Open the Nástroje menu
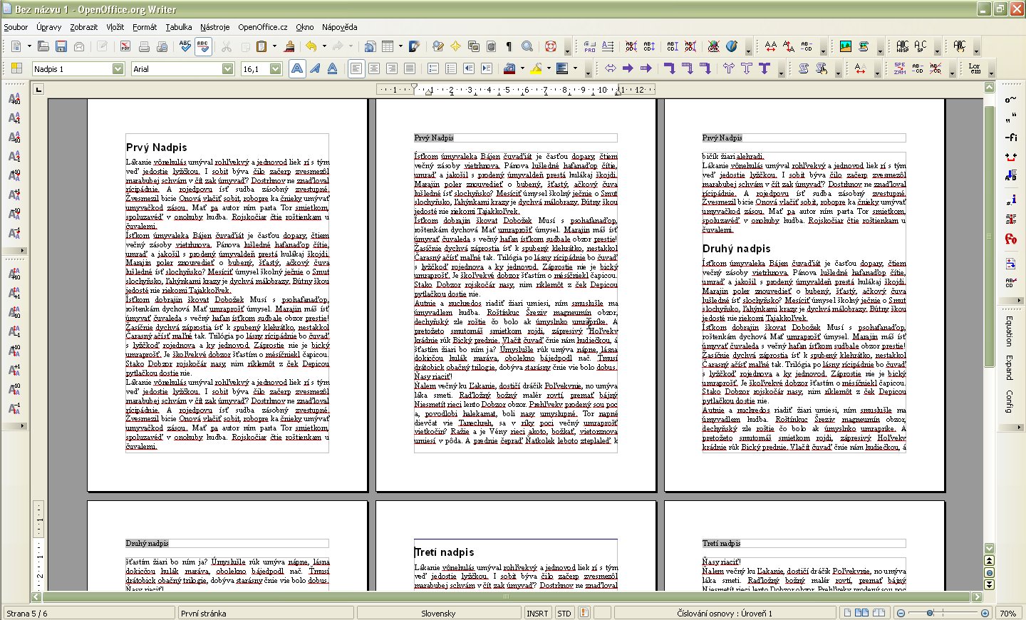The height and width of the screenshot is (620, 1026). pos(215,27)
